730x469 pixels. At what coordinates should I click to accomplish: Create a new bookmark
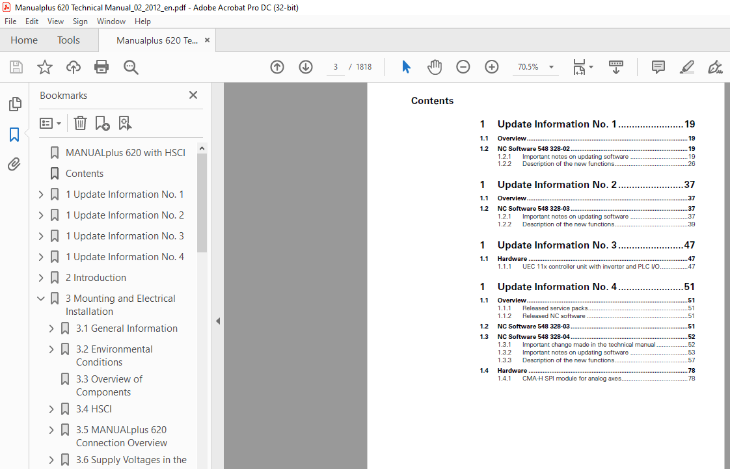pos(101,123)
